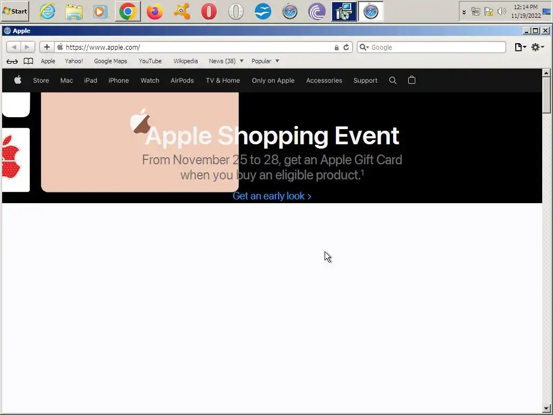
Task: Open the purple spiral taskbar icon
Action: (x=316, y=11)
